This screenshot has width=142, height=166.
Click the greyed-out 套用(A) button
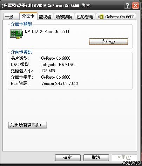(124, 158)
